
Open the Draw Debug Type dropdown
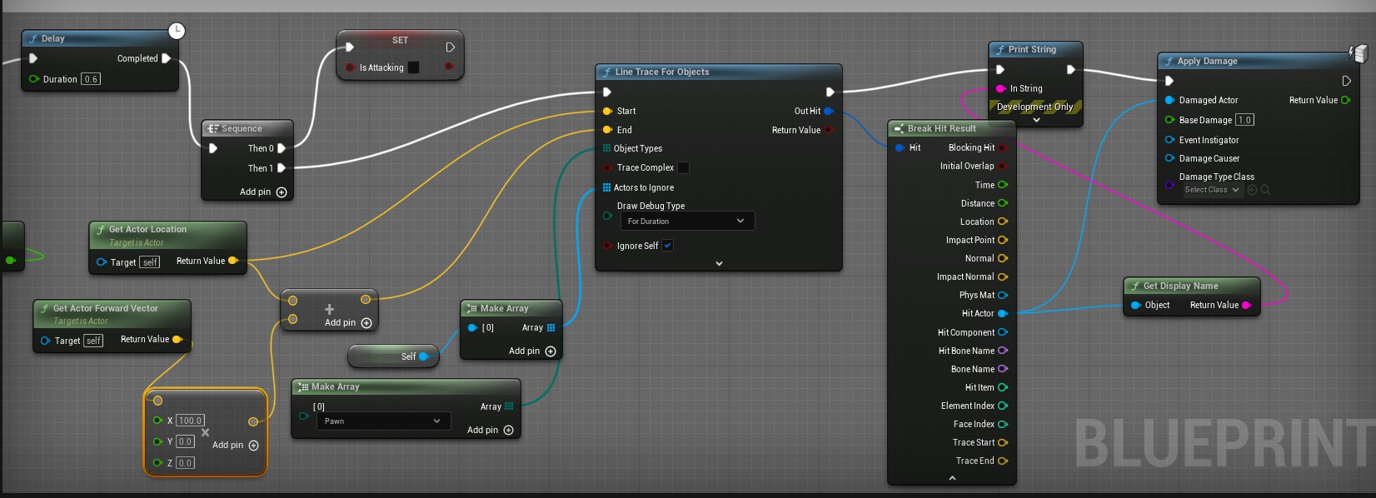pyautogui.click(x=687, y=222)
